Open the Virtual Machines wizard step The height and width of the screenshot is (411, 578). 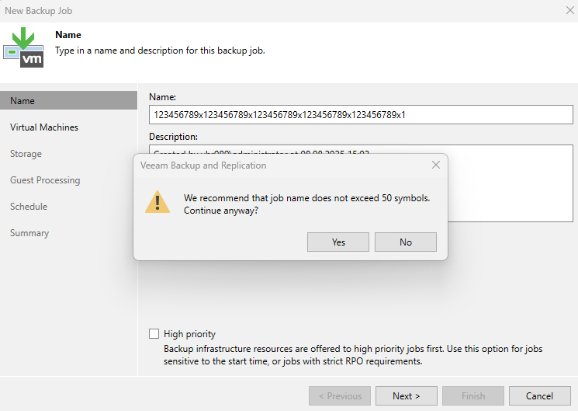point(44,127)
